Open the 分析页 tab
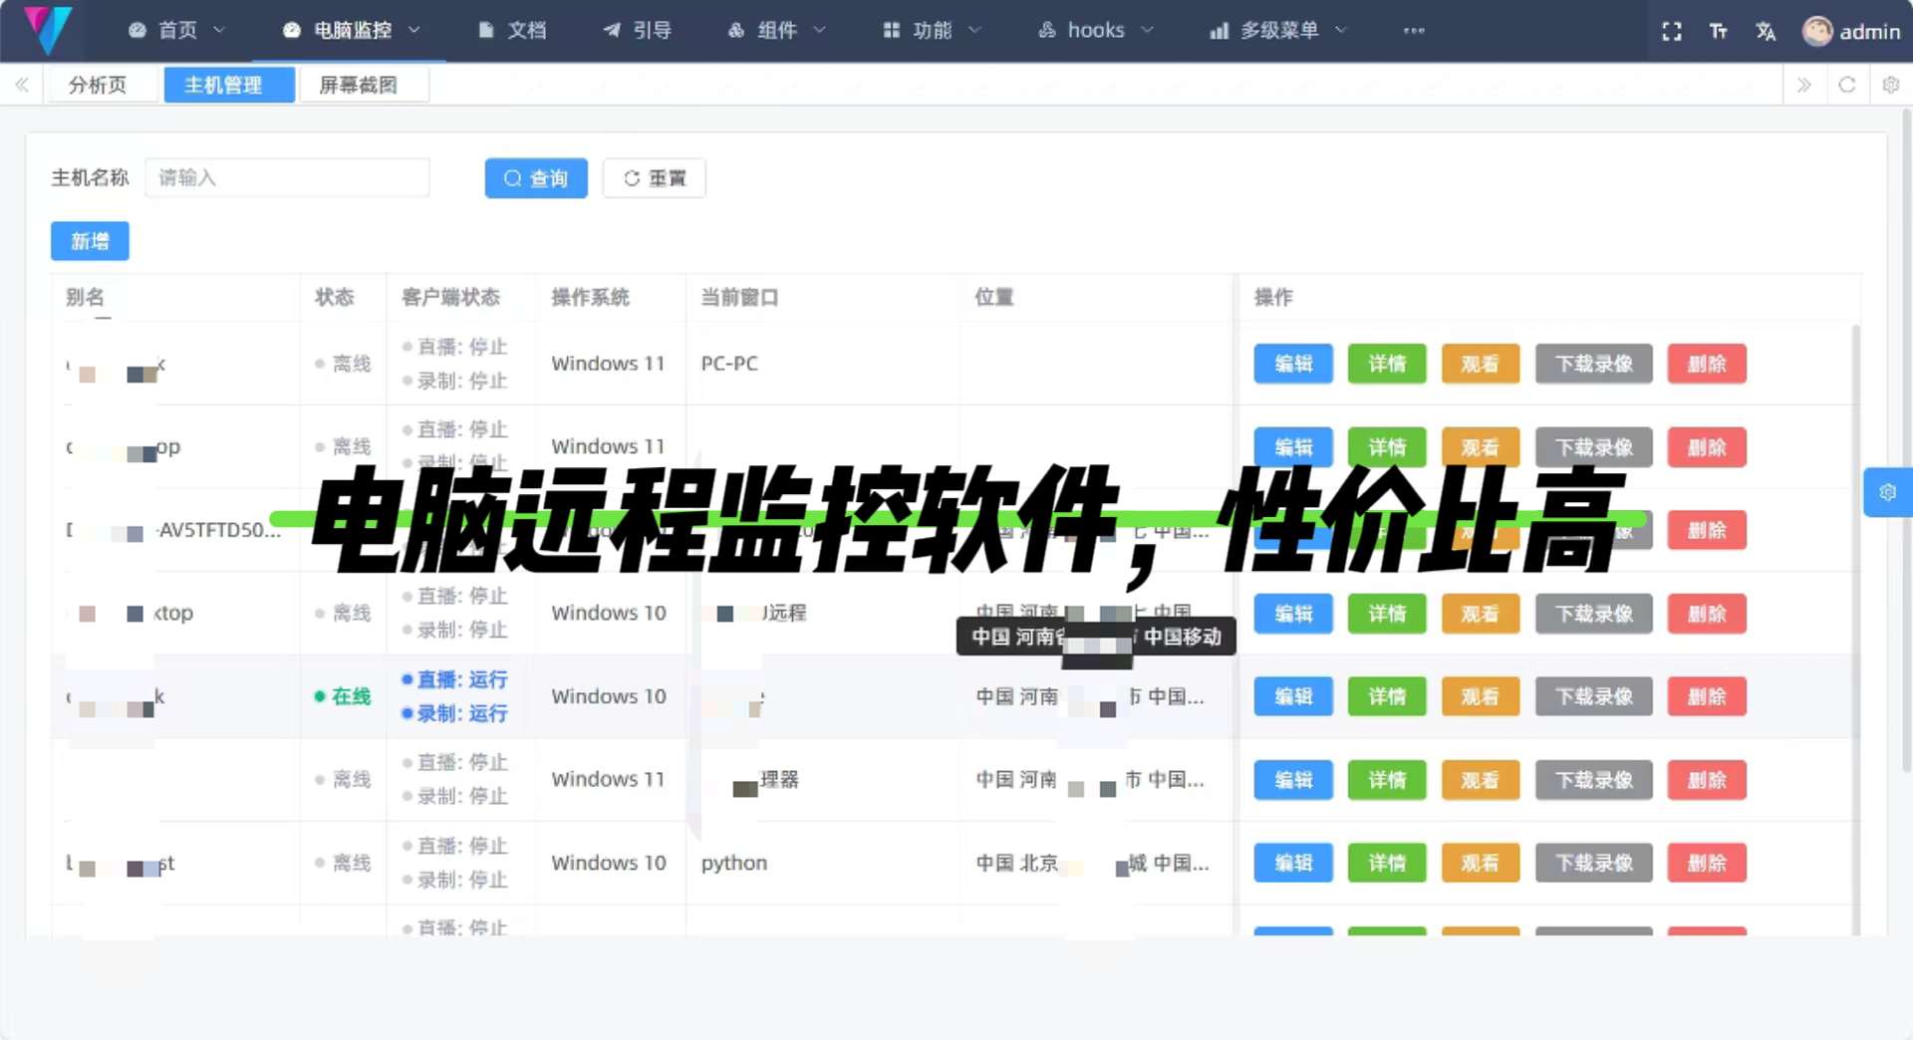The width and height of the screenshot is (1913, 1040). click(x=97, y=85)
